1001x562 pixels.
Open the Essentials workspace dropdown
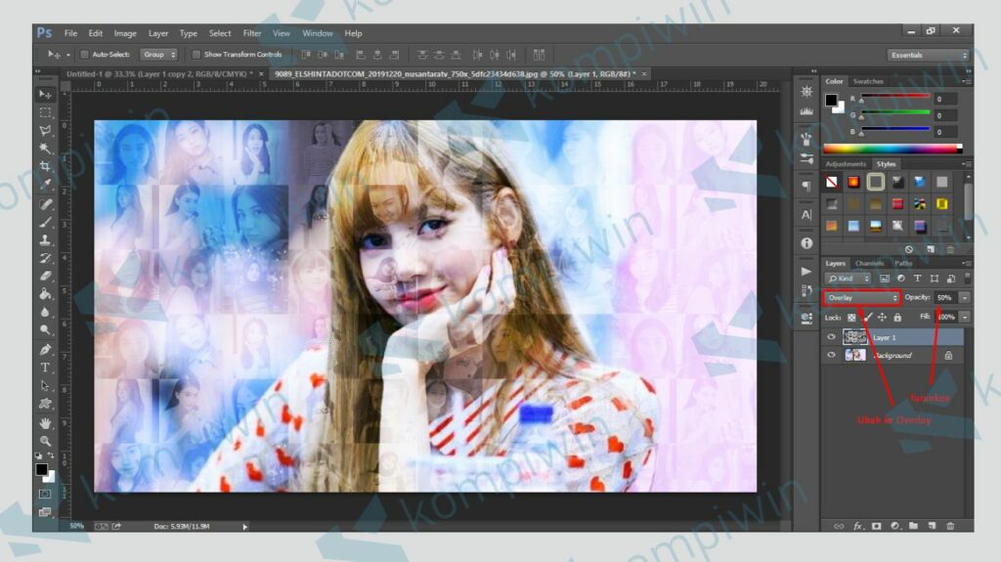tap(928, 55)
